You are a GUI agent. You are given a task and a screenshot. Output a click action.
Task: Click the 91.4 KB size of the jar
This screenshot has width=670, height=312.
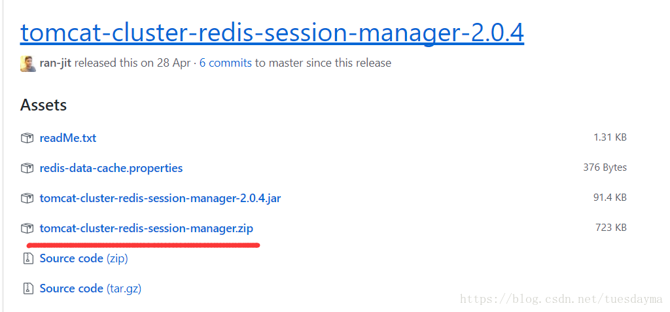[610, 198]
